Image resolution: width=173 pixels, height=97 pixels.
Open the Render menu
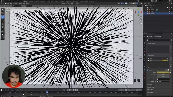11,1
